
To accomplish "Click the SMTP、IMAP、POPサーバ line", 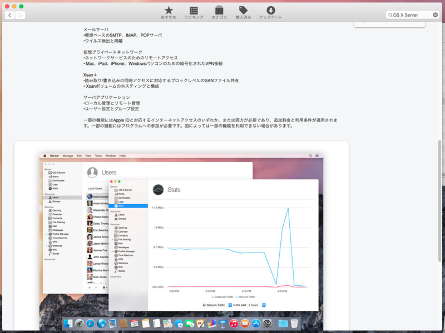I will pyautogui.click(x=123, y=35).
